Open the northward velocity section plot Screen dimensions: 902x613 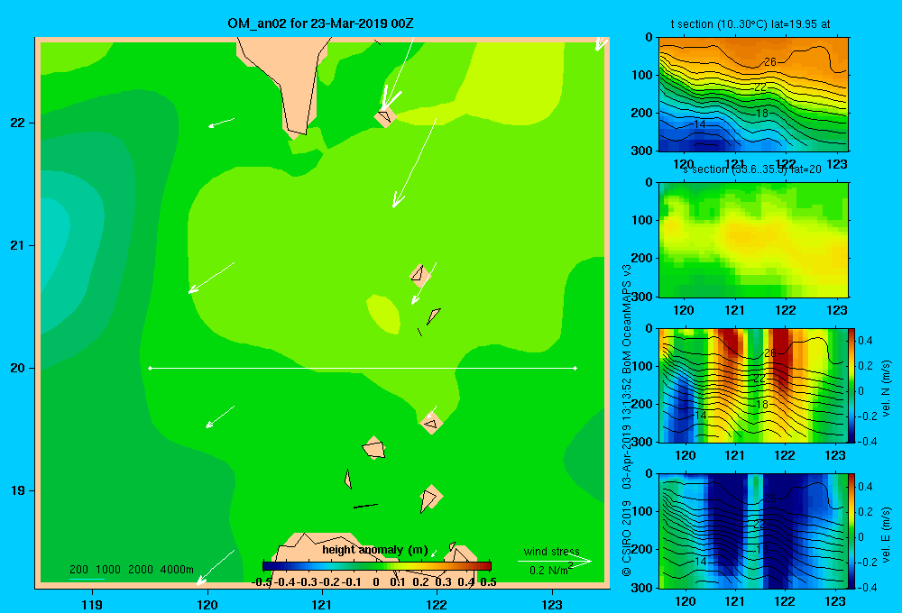coord(753,385)
